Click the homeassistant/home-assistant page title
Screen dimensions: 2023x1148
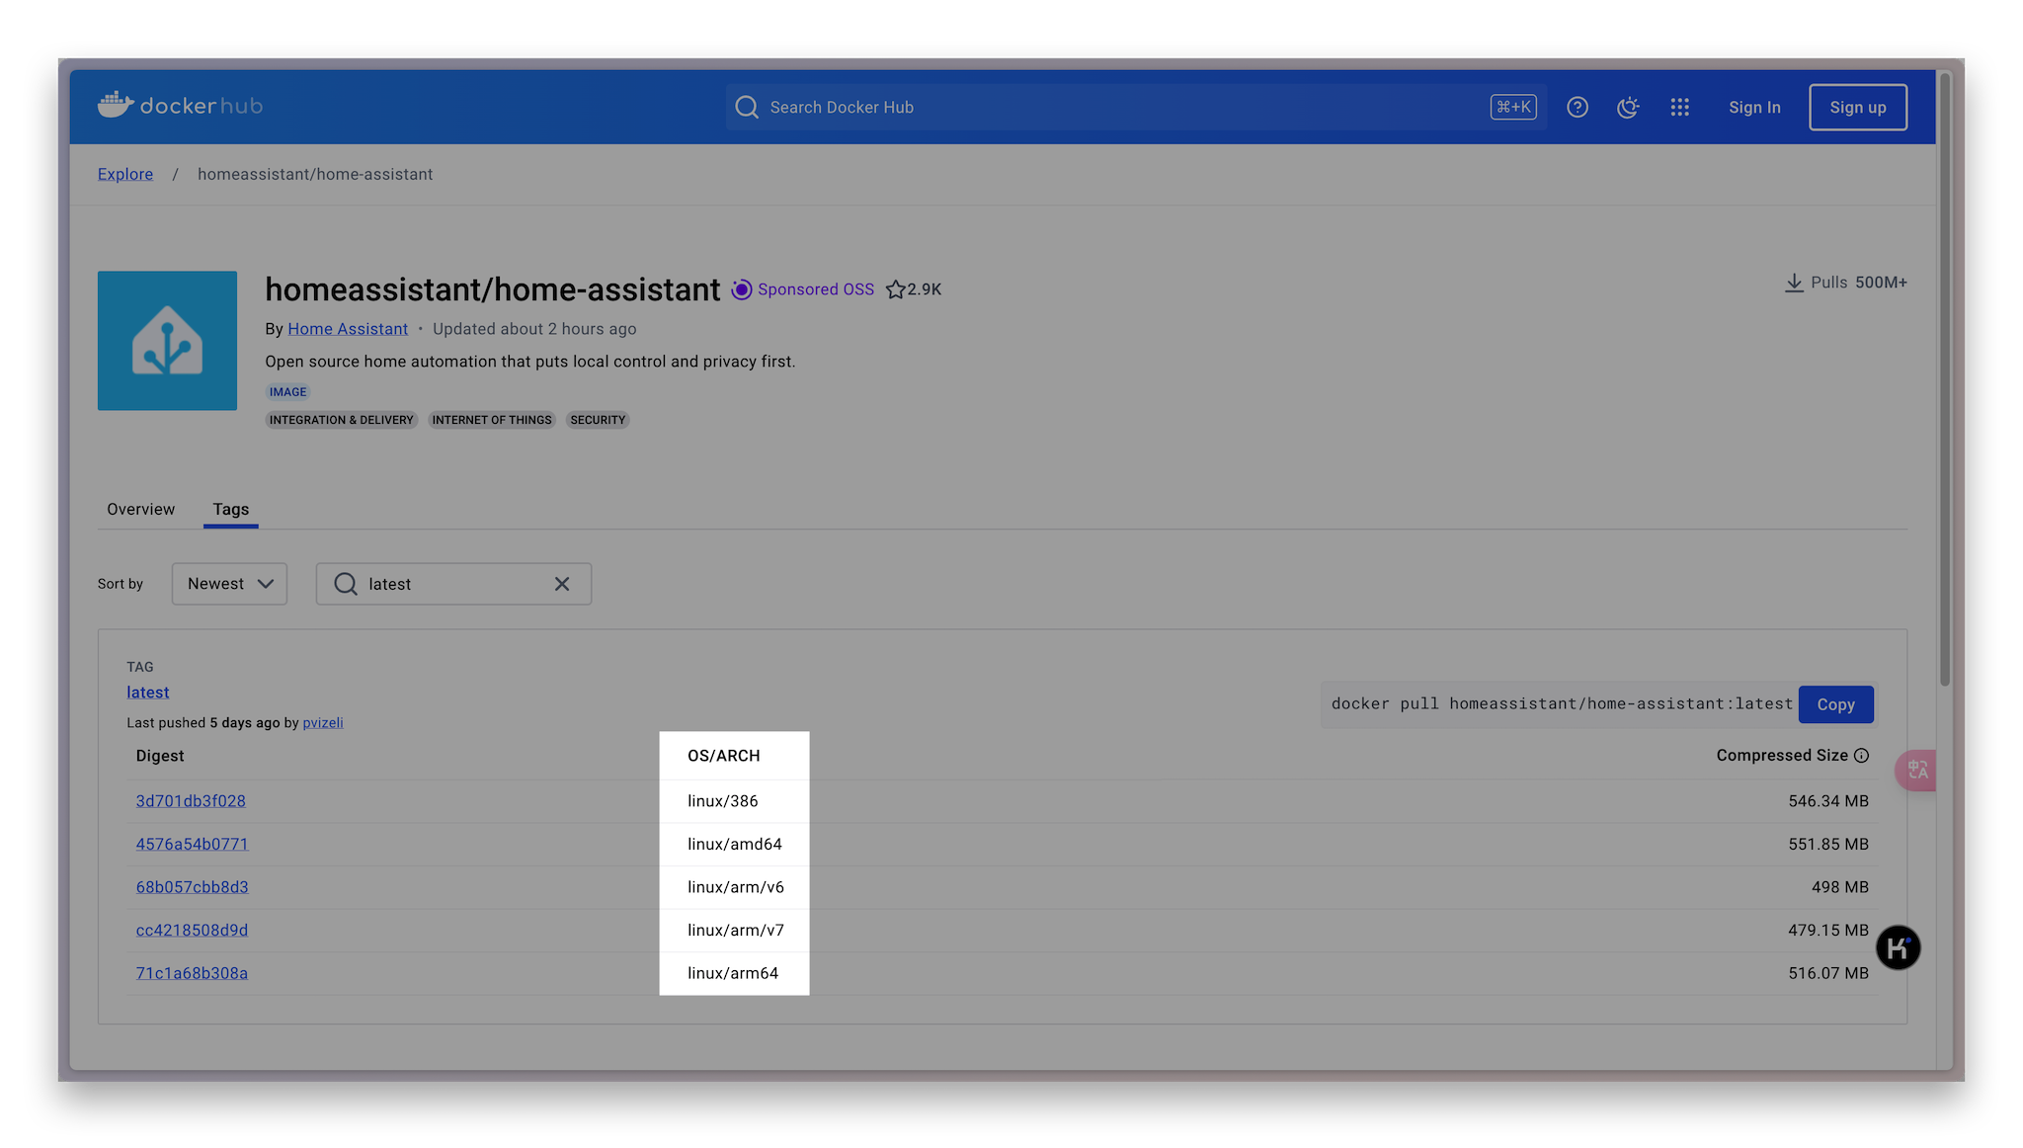(x=492, y=289)
